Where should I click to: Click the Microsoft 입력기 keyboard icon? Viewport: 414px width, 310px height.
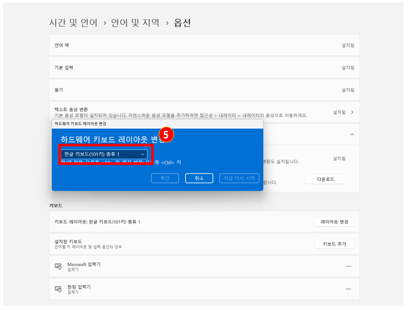(58, 266)
